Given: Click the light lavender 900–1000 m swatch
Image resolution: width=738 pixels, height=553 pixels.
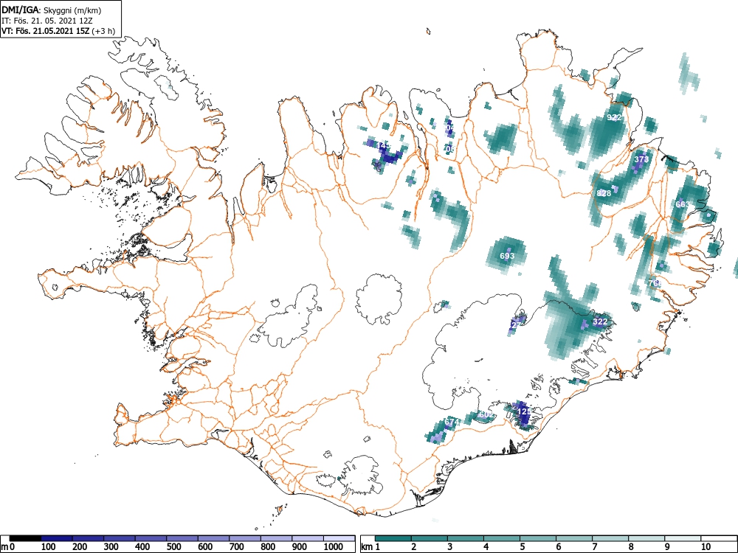Looking at the screenshot, I should 308,538.
